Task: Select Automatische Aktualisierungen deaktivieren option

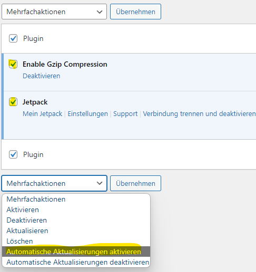Action: (x=76, y=262)
